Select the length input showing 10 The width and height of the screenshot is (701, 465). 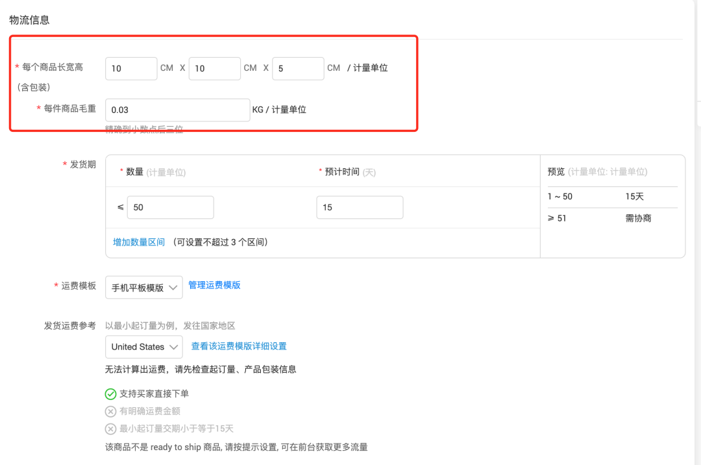point(131,68)
